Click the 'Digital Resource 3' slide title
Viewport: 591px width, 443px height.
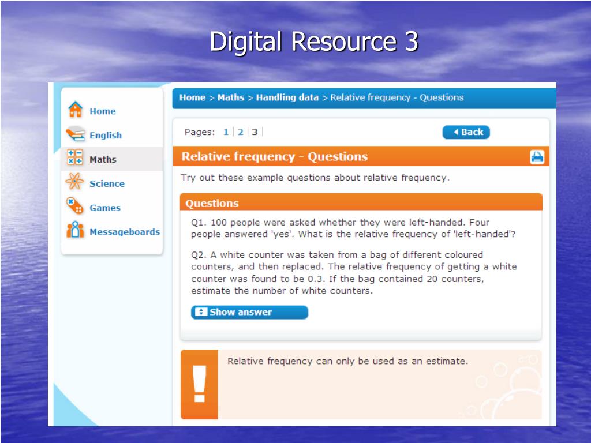313,41
